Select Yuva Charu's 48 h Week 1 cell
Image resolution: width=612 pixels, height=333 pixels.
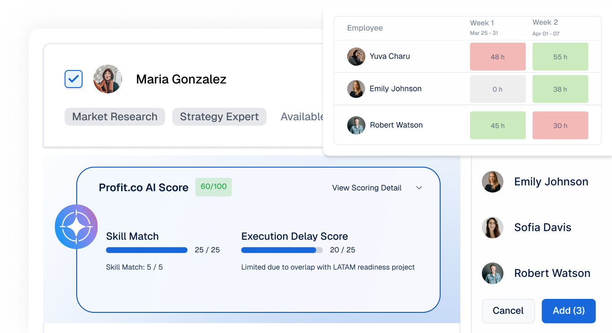point(498,57)
